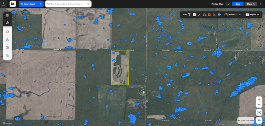Open the buildings sidebar icon
Image resolution: width=265 pixels, height=126 pixels.
[7, 40]
